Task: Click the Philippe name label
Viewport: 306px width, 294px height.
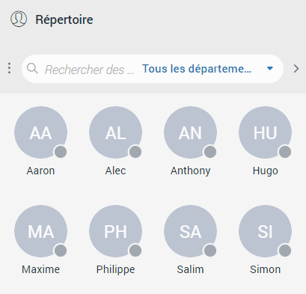Action: (x=115, y=269)
